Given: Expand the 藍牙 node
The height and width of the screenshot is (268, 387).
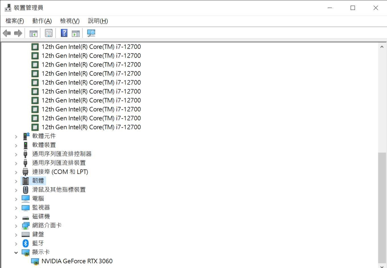Looking at the screenshot, I should [x=16, y=244].
